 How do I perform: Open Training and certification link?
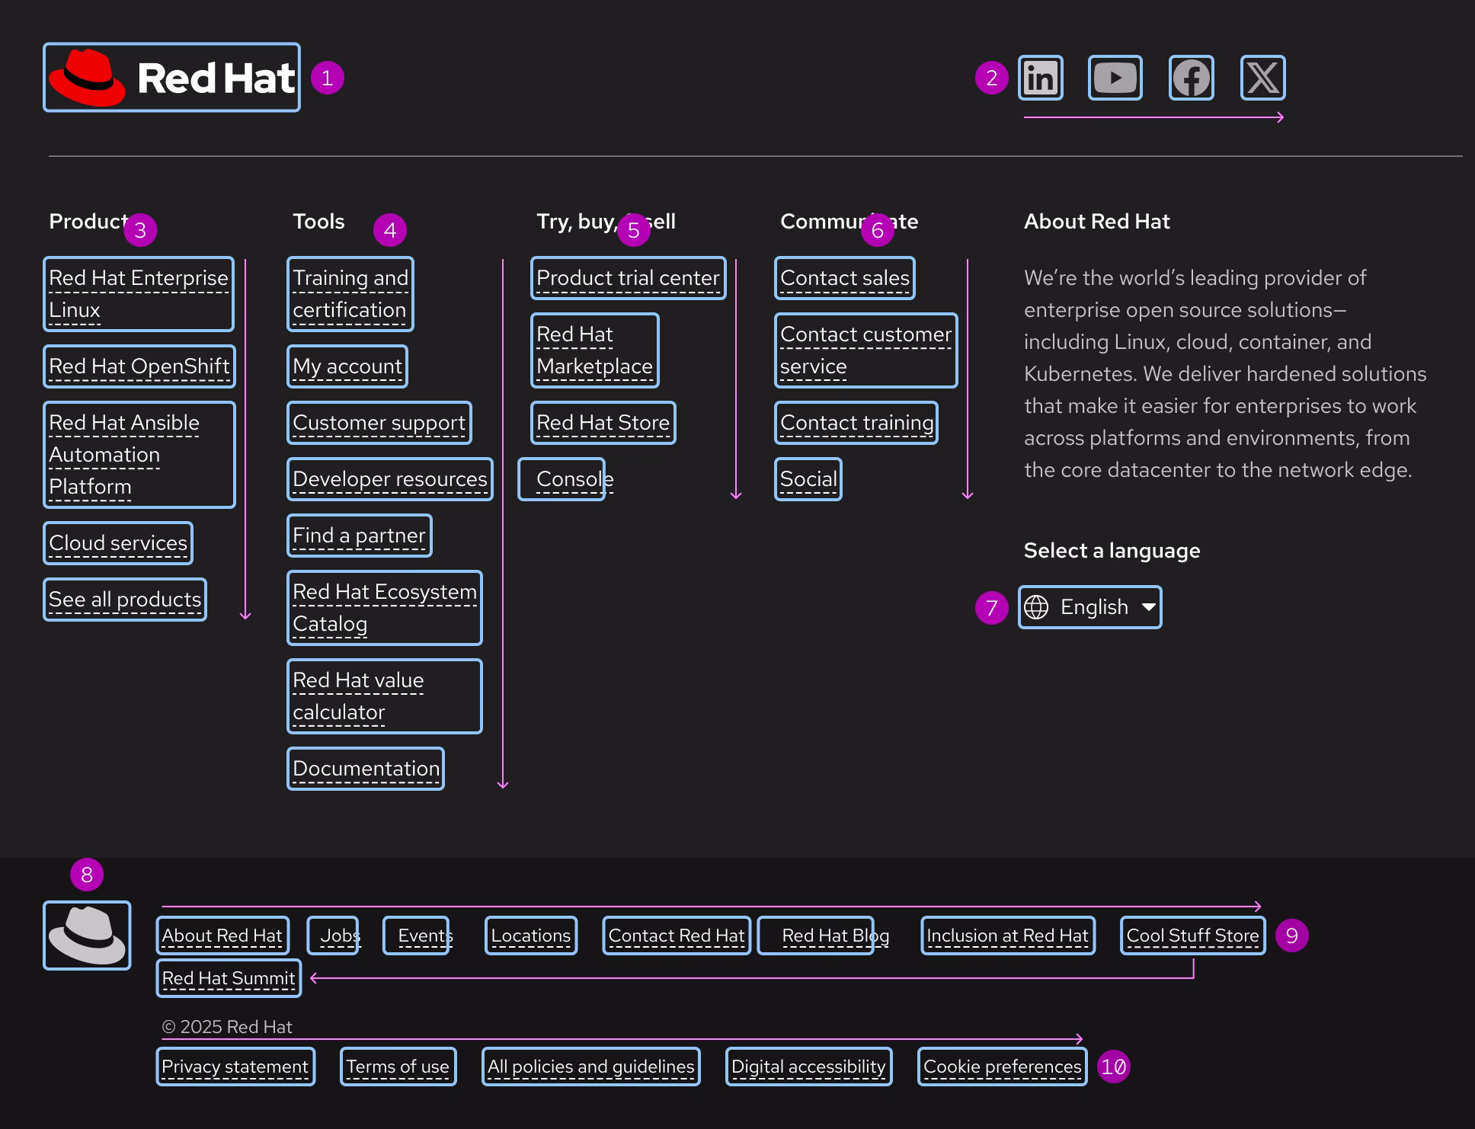[350, 294]
